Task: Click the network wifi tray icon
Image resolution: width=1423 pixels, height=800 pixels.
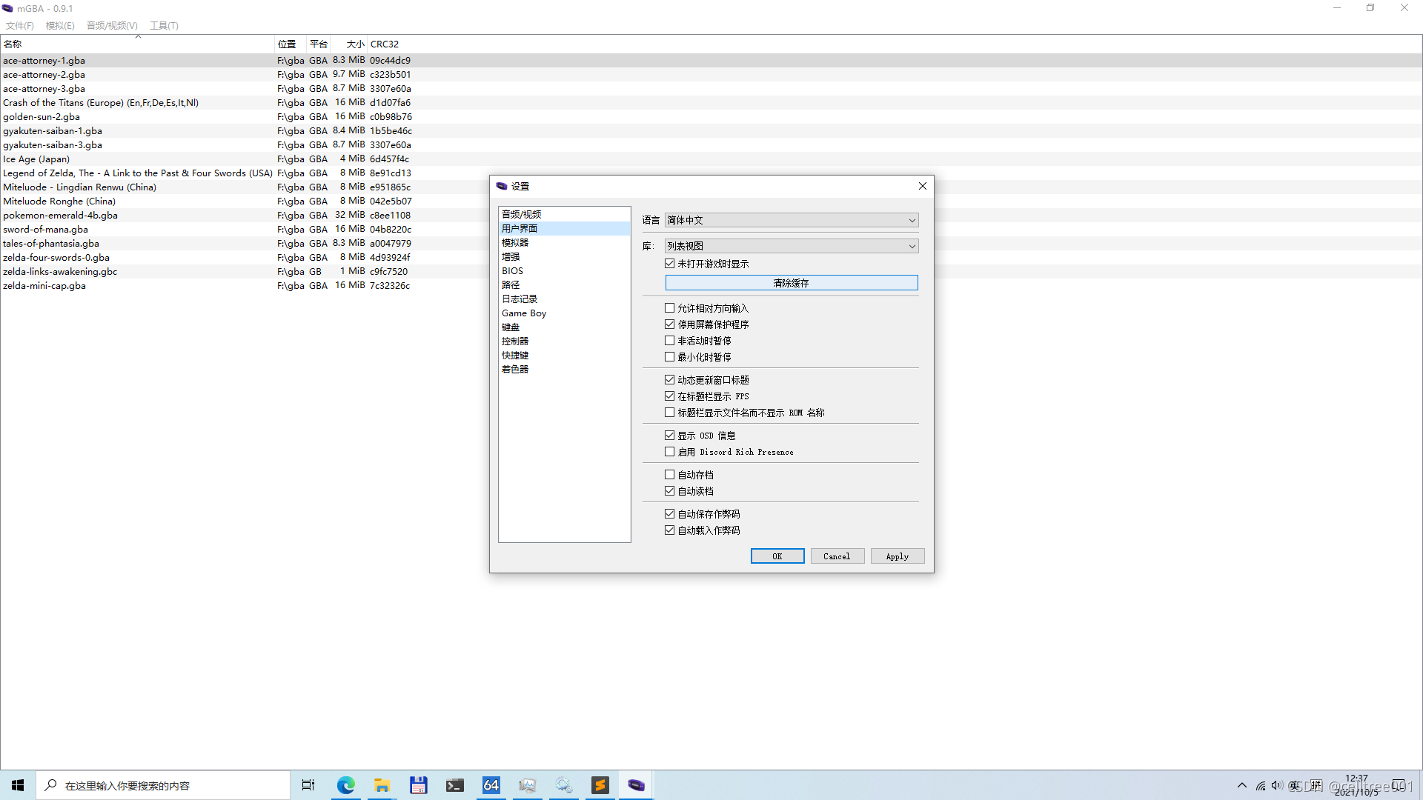Action: (x=1260, y=785)
